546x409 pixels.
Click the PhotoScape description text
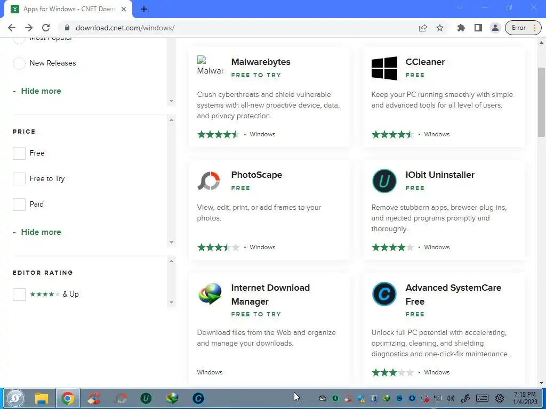tap(259, 213)
